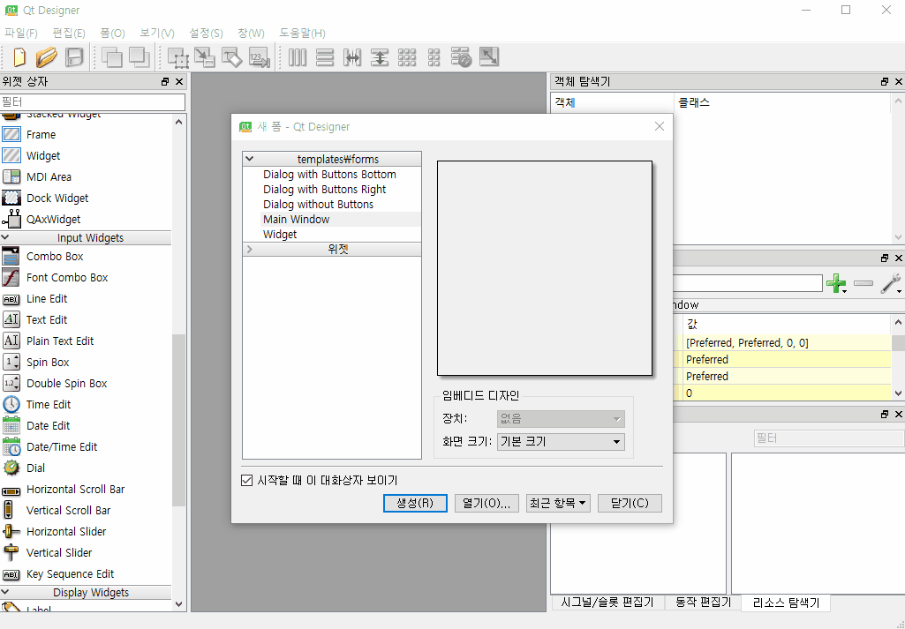Image resolution: width=905 pixels, height=629 pixels.
Task: Click the Widget Box scroll down arrow
Action: point(179,604)
